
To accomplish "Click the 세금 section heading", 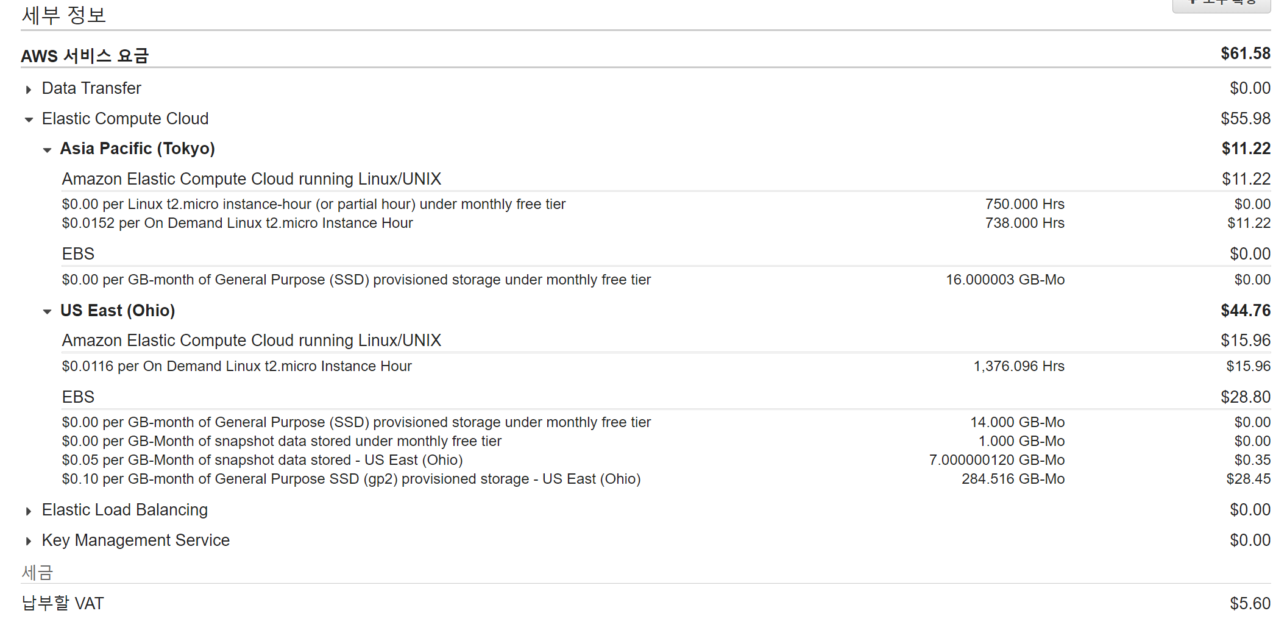I will pos(37,573).
